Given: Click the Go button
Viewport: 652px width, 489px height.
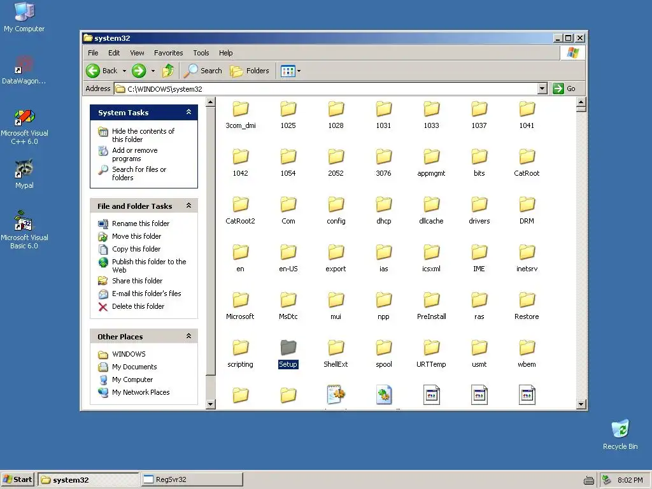Looking at the screenshot, I should point(564,89).
